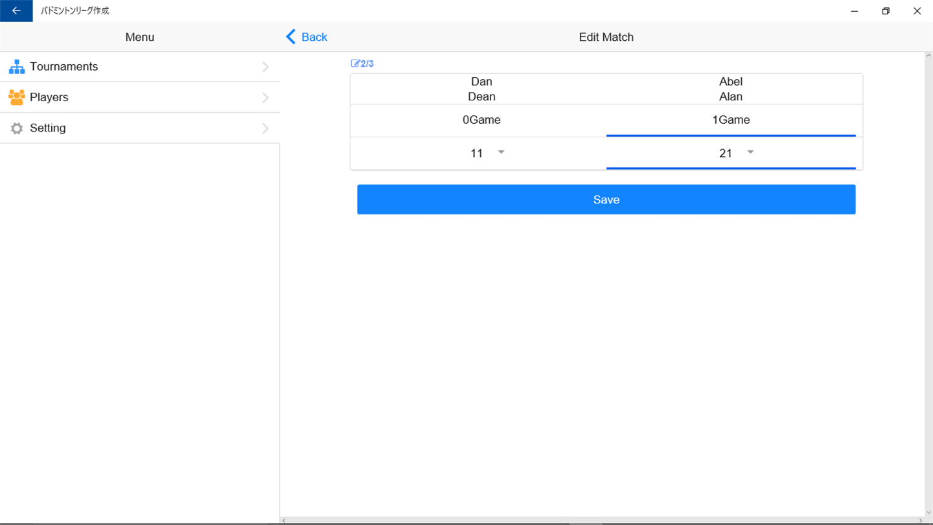Open the Players menu item
Image resolution: width=933 pixels, height=525 pixels.
pos(140,97)
